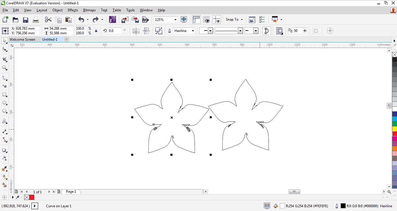Print the document using printer icon
This screenshot has height=211, width=397.
click(35, 19)
